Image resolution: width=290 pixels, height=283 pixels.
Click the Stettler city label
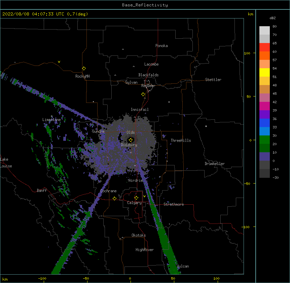point(213,80)
